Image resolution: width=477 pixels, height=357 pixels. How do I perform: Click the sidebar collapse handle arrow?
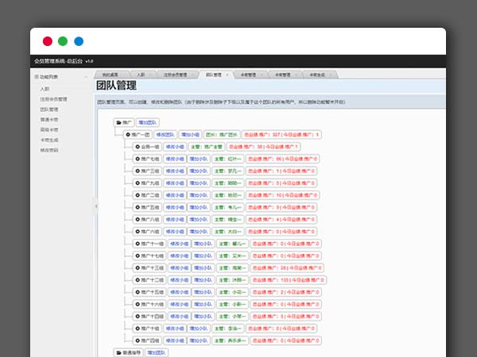pos(97,206)
